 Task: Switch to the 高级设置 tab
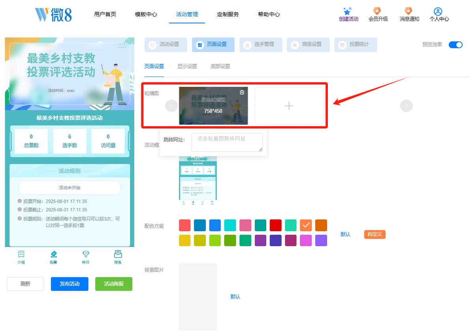(308, 45)
